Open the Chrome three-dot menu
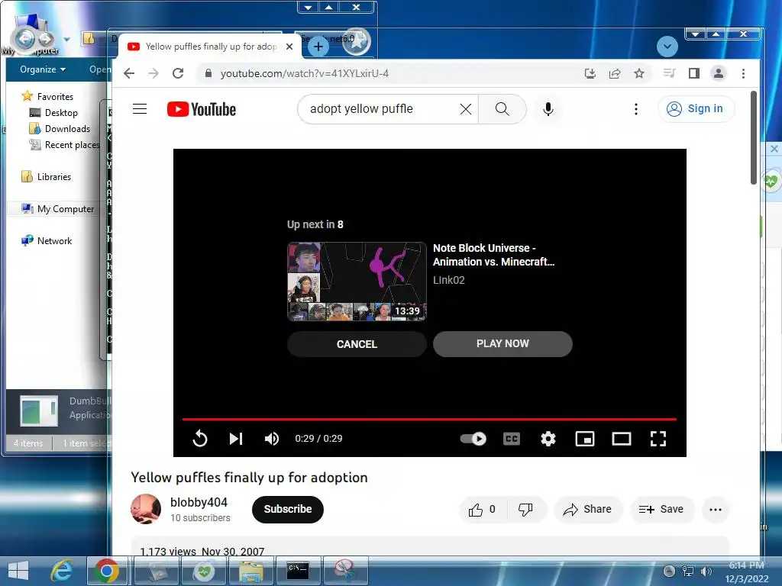This screenshot has height=586, width=782. [x=743, y=74]
